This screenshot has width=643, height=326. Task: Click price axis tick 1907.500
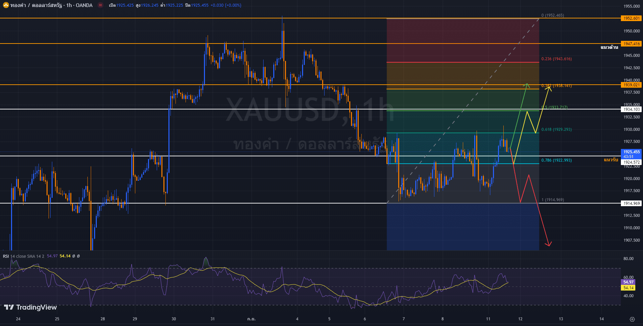pyautogui.click(x=632, y=240)
